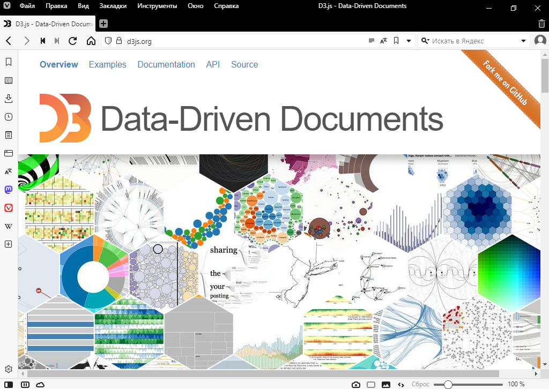
Task: Click the capture page camera icon
Action: [355, 384]
